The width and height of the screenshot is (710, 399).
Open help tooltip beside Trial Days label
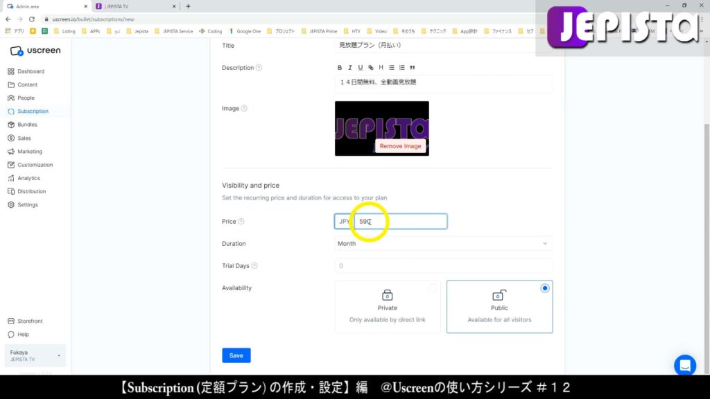click(x=254, y=265)
